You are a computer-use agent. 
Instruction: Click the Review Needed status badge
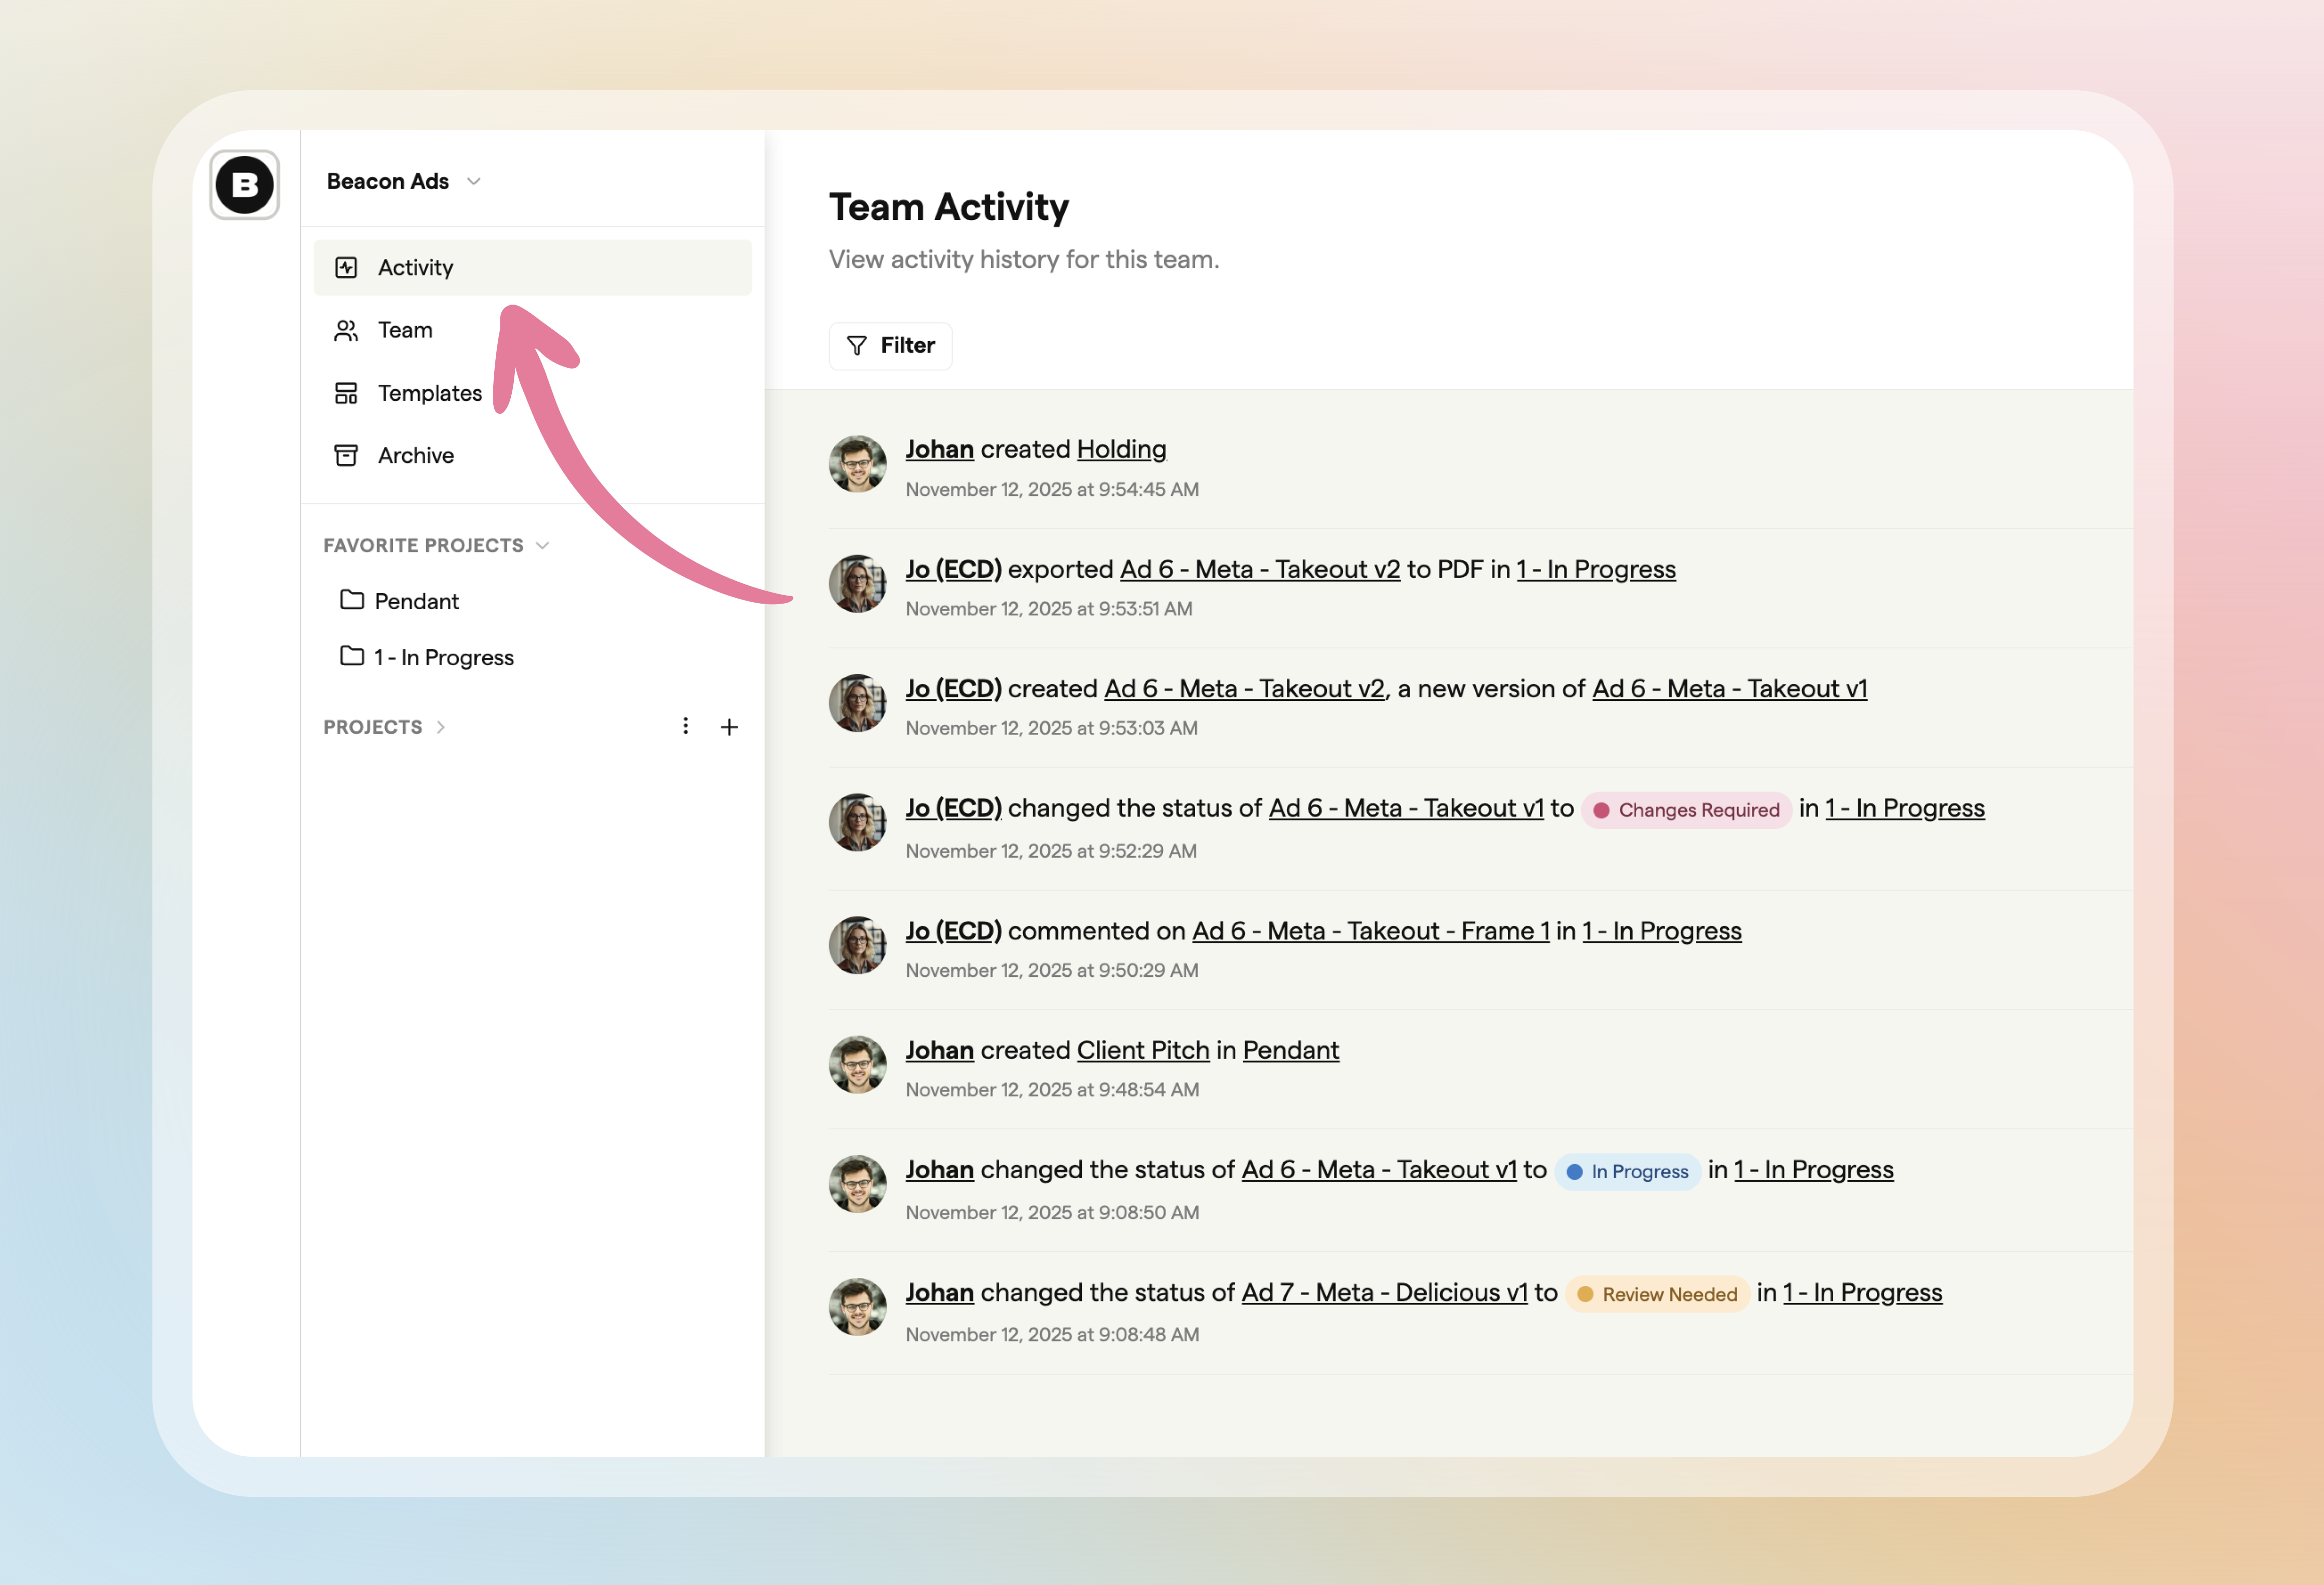1657,1294
